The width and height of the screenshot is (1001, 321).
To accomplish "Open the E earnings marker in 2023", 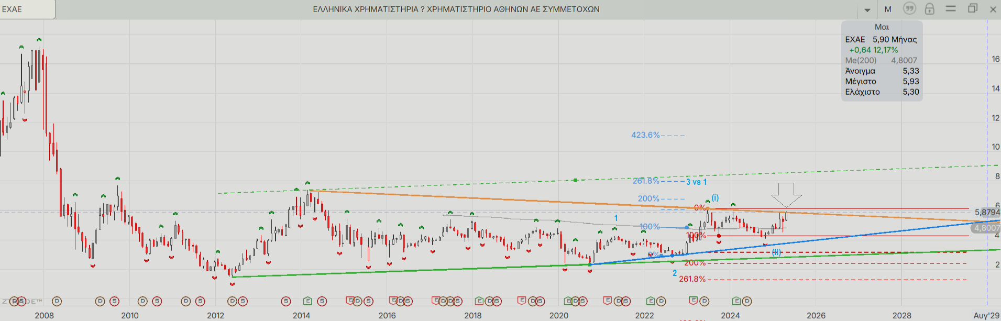I will pos(693,301).
